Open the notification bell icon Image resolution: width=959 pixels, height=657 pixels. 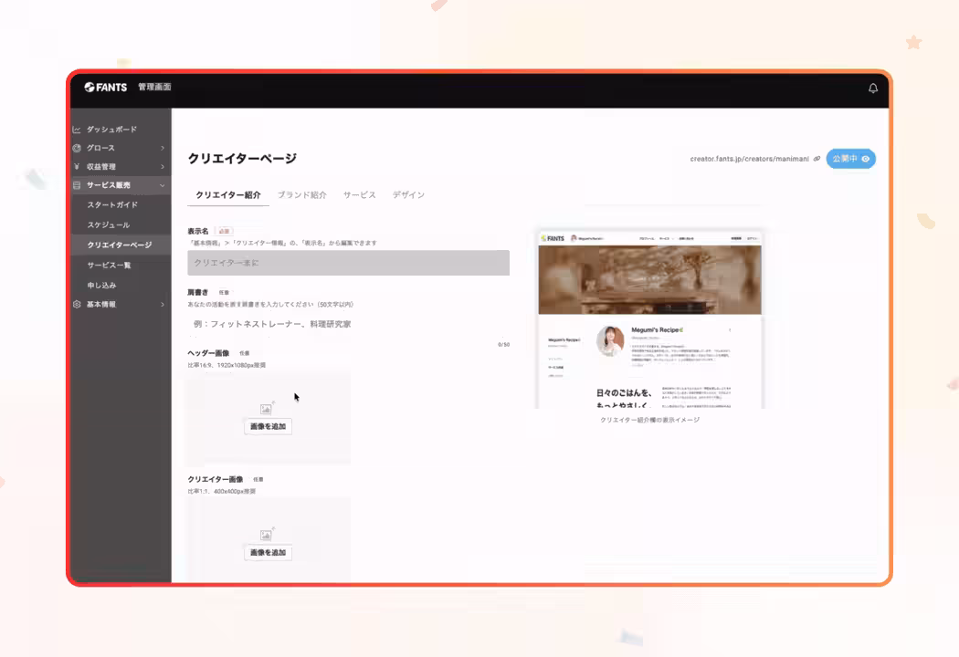873,88
